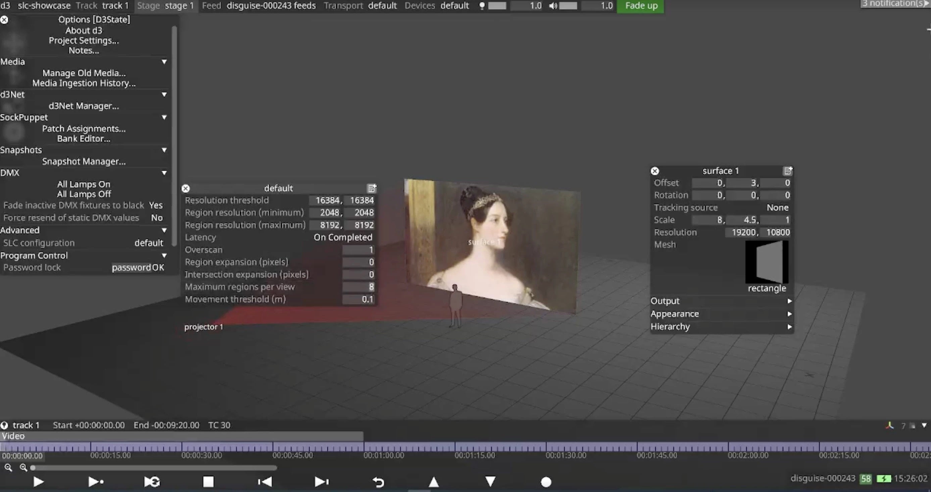Open Project Settings entry

(84, 41)
